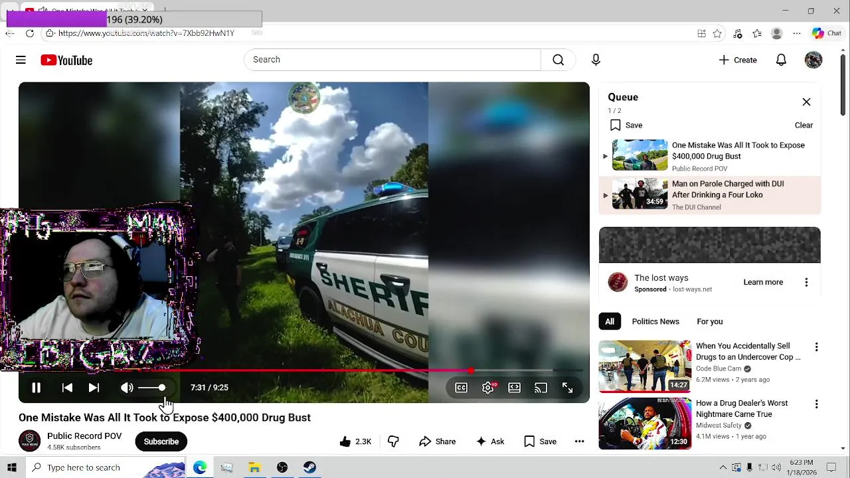Open the Undercover Cop video thumbnail
The width and height of the screenshot is (850, 478).
click(645, 366)
